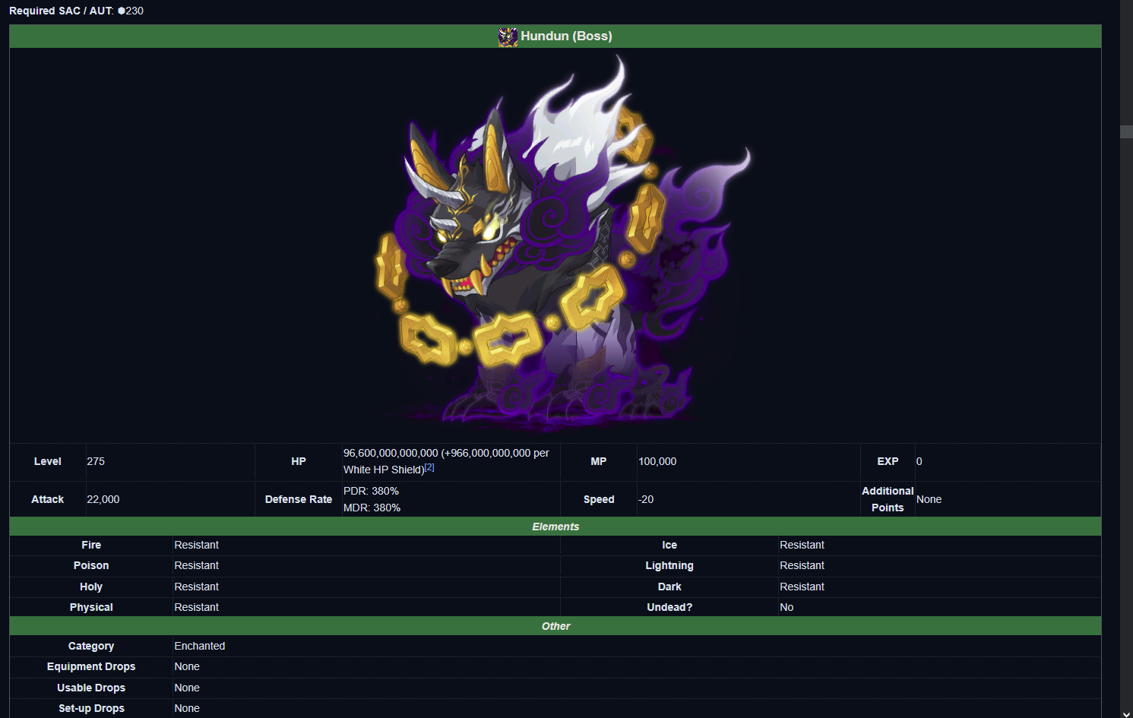Click the "Other" section header
The height and width of the screenshot is (718, 1133).
pos(555,626)
